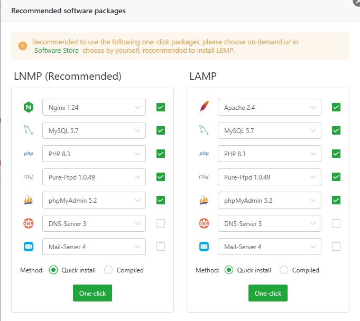The height and width of the screenshot is (321, 360).
Task: Click the orange warning icon in notice
Action: 23,46
